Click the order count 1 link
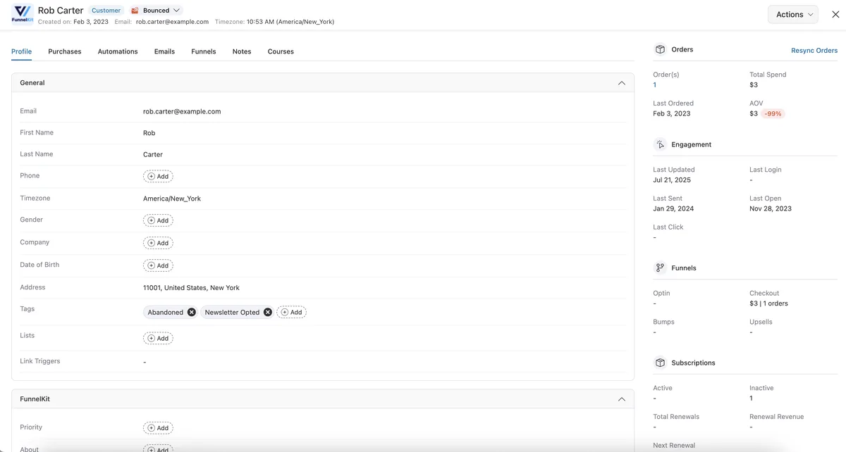Viewport: 846px width, 452px height. pyautogui.click(x=655, y=84)
